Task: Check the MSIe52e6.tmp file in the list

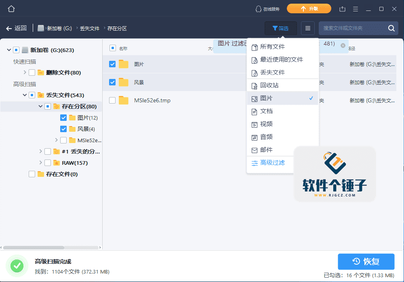Action: click(112, 100)
